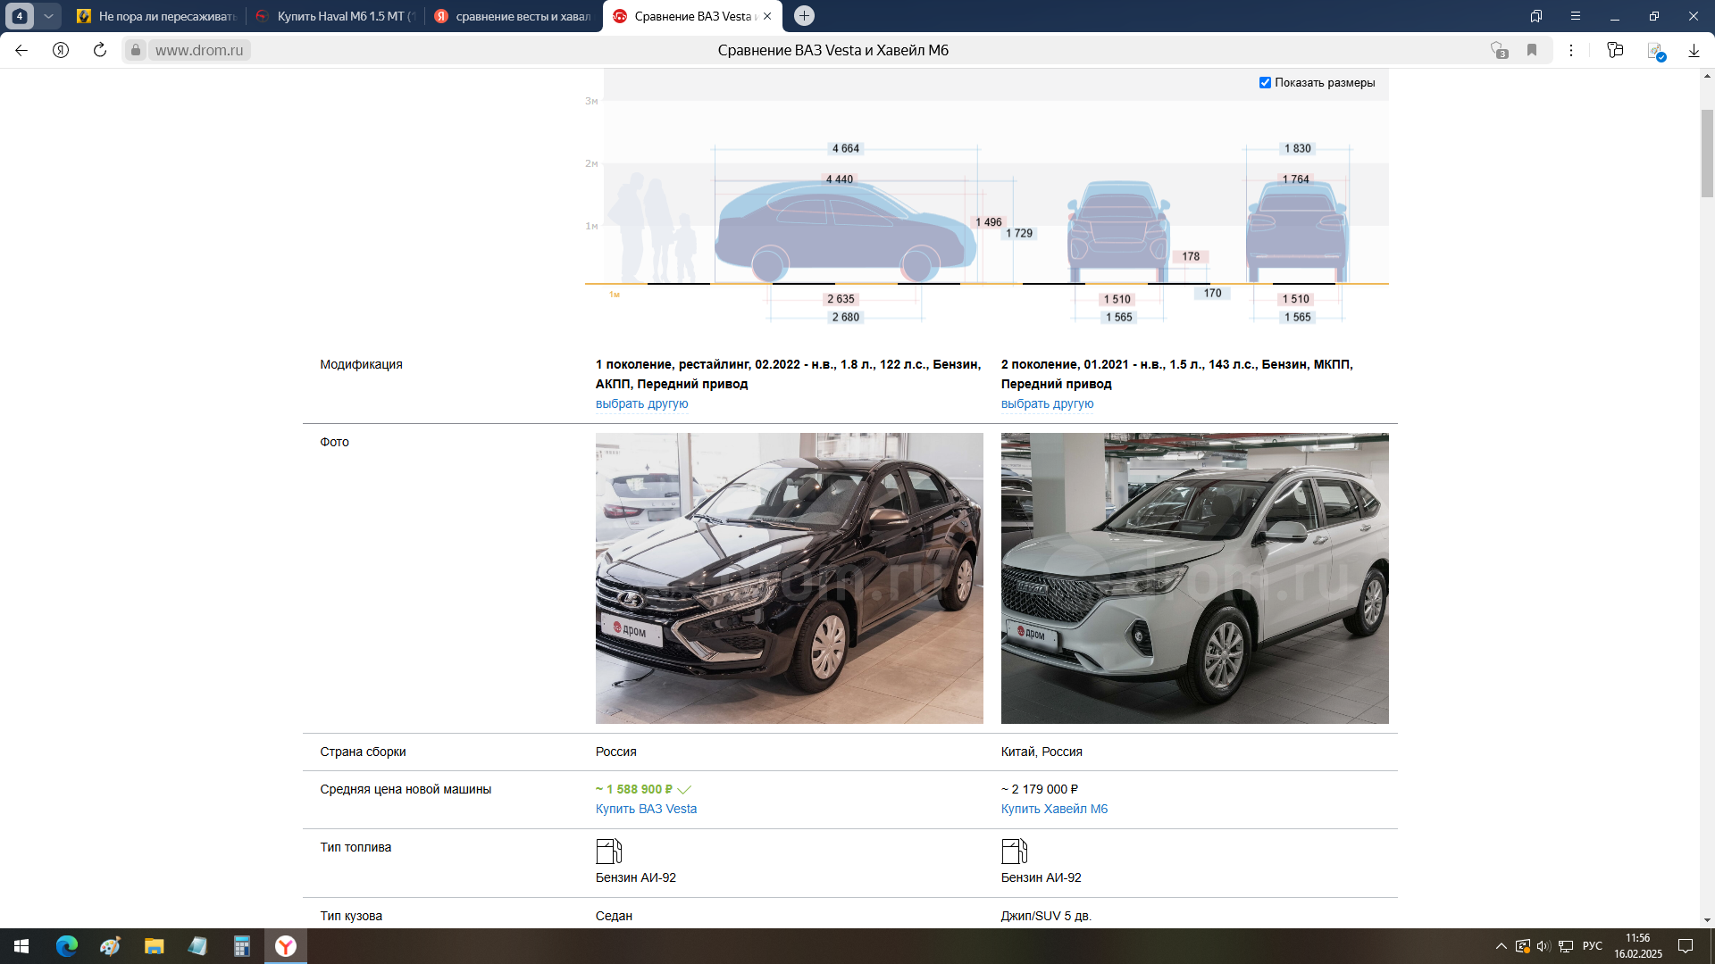Open the Paint palette app in taskbar
Image resolution: width=1715 pixels, height=964 pixels.
(110, 946)
